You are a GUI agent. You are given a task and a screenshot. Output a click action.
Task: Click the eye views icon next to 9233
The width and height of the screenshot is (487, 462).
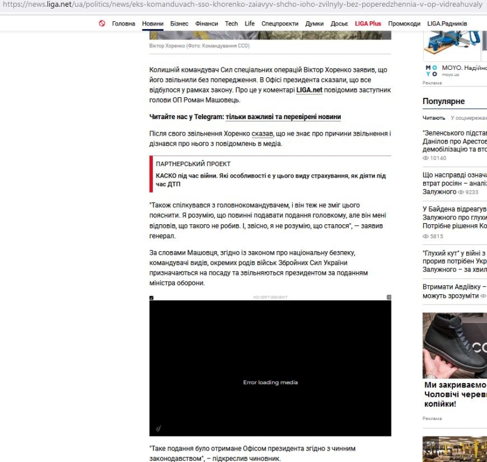460,192
